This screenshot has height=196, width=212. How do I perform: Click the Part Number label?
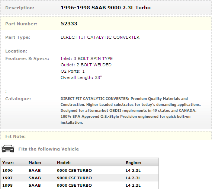pyautogui.click(x=21, y=24)
